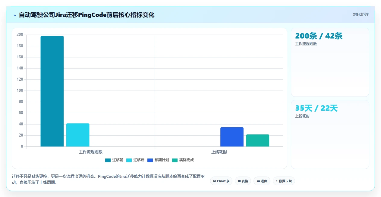Viewport: 381px width, 197px height.
Task: Click the blue 预期计划 bar in the chart
Action: coord(232,137)
